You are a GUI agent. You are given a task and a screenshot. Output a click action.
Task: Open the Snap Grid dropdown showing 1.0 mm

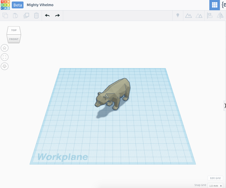(x=215, y=185)
